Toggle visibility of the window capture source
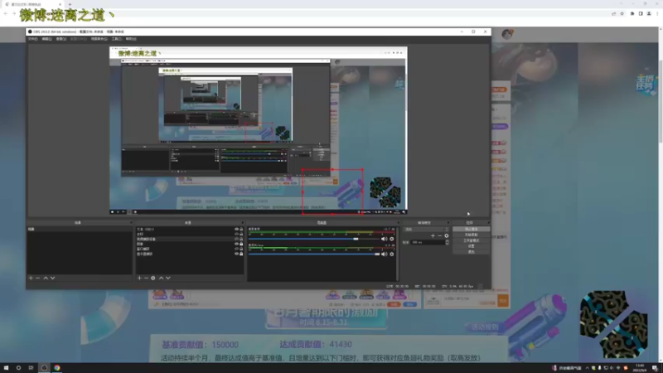The width and height of the screenshot is (663, 373). click(x=236, y=249)
